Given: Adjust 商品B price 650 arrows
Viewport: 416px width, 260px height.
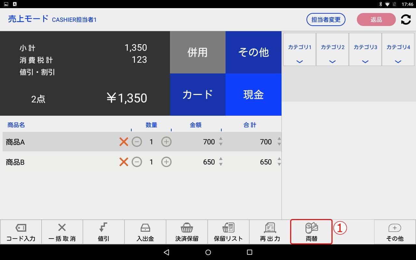Looking at the screenshot, I should coord(221,162).
